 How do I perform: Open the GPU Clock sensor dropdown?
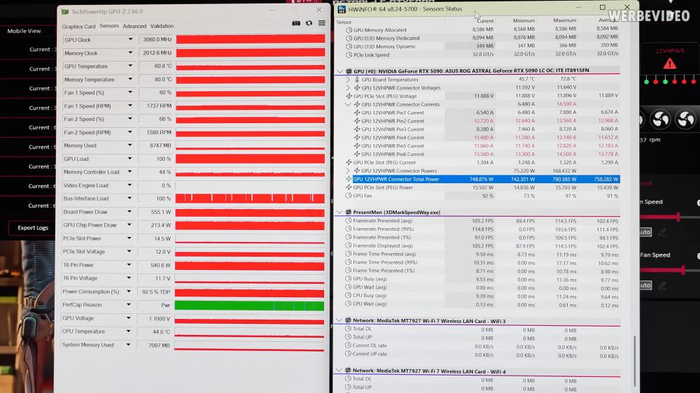tap(130, 40)
